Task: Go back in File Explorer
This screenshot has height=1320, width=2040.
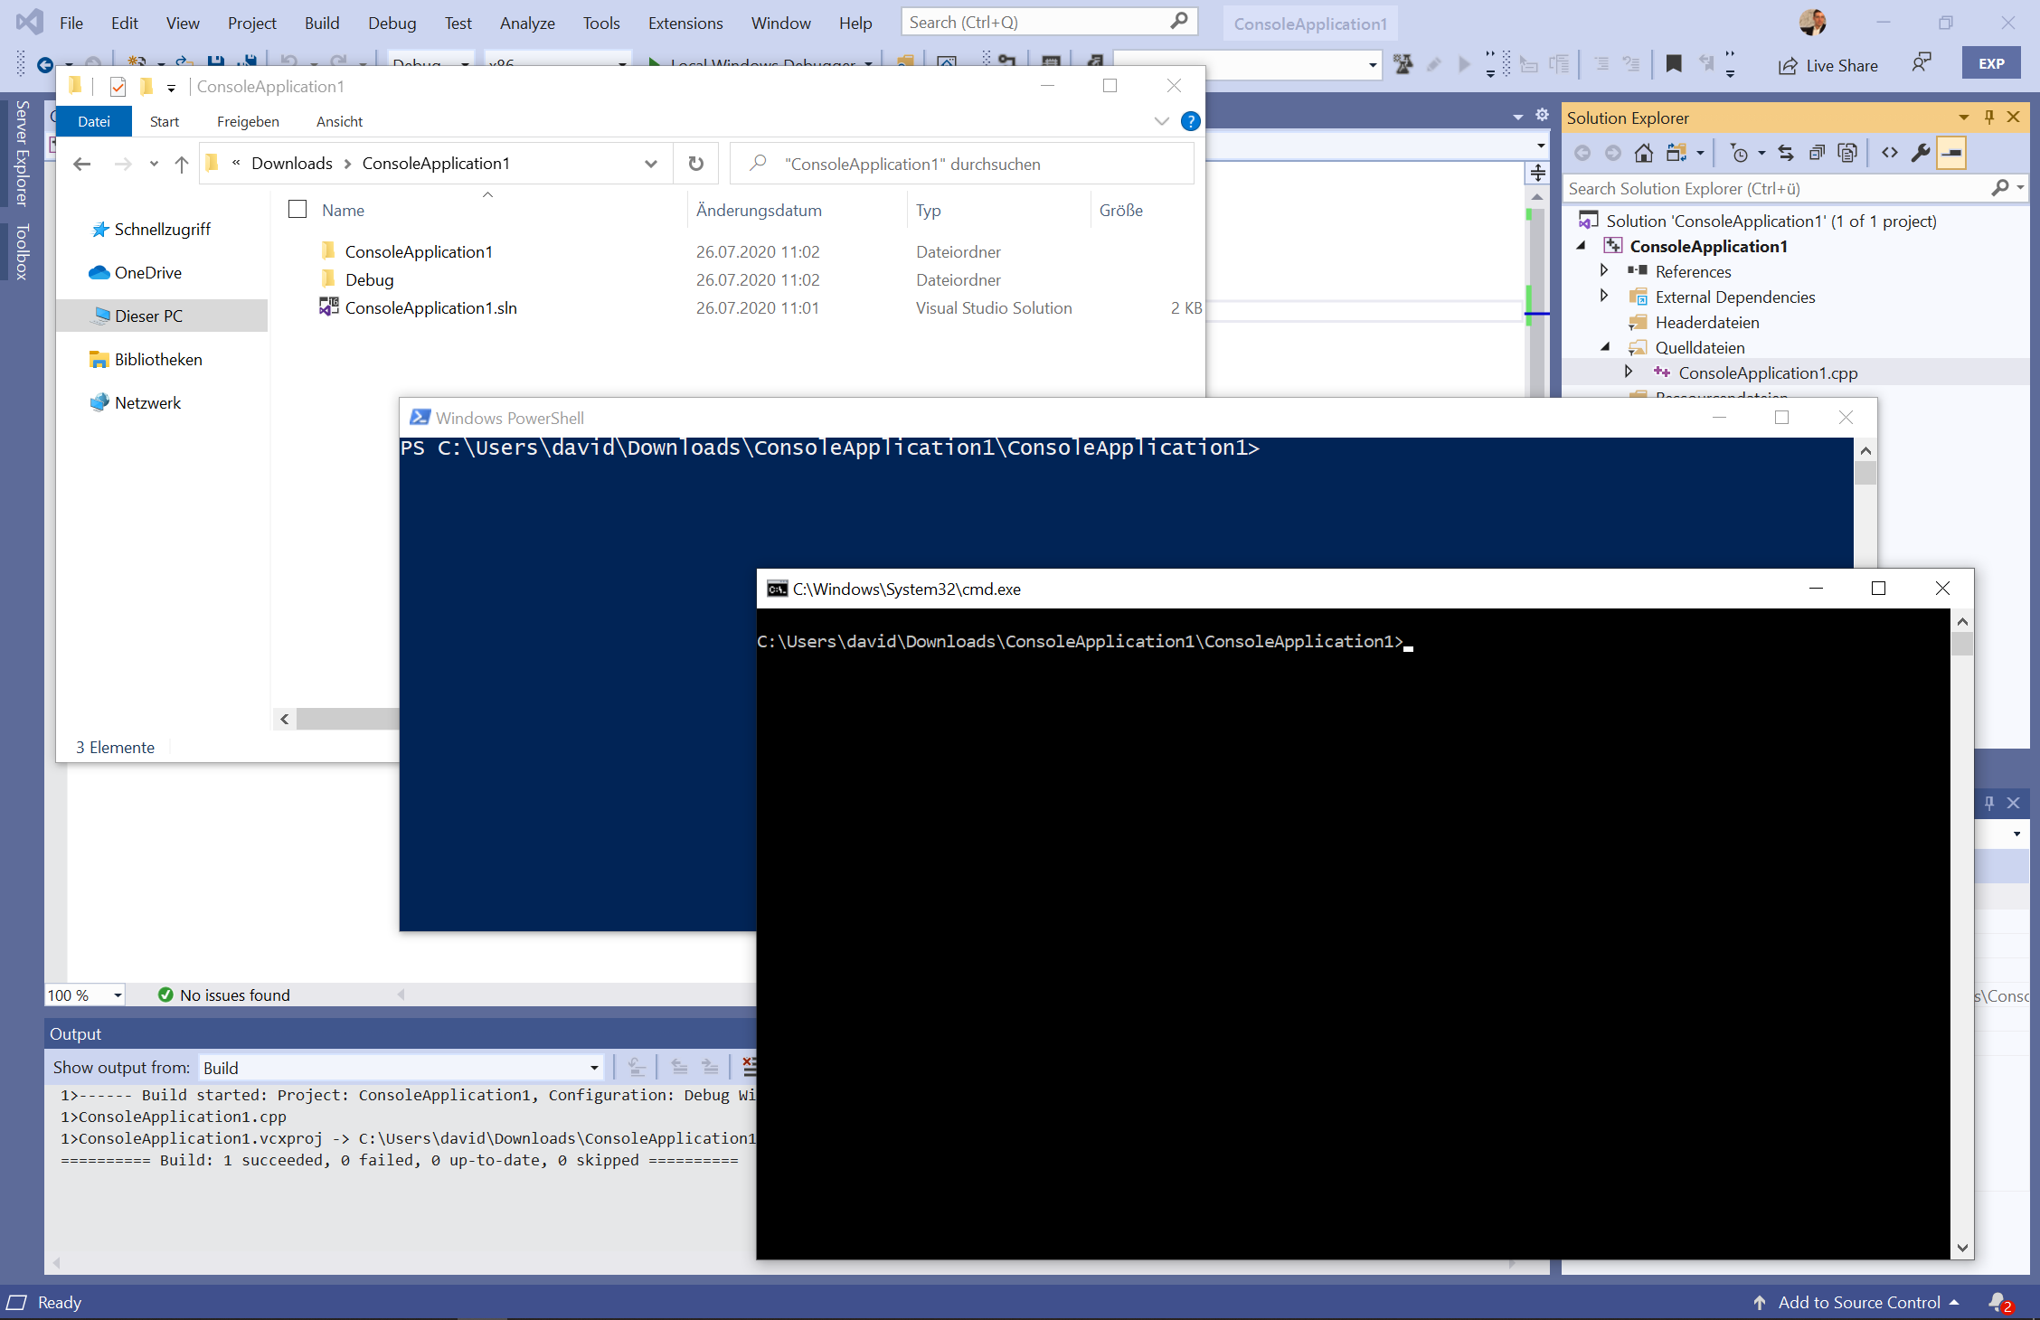Action: coord(82,164)
